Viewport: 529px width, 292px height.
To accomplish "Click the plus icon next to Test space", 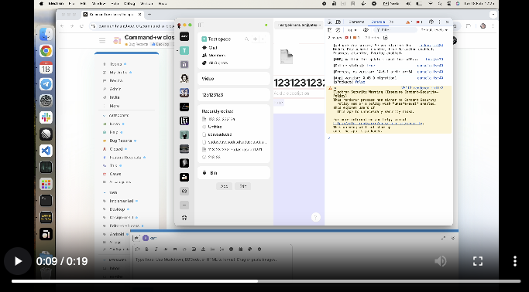I will click(x=255, y=39).
